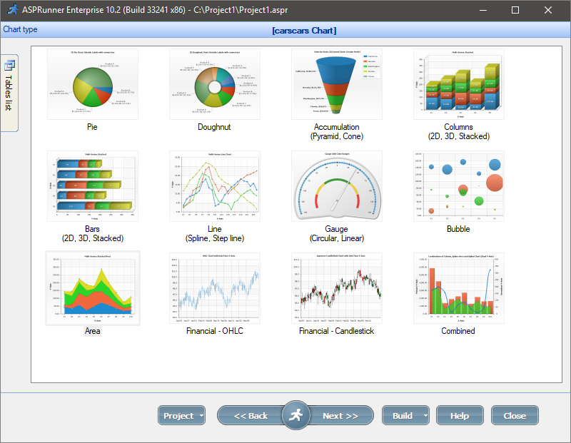Go back using the Back button

251,415
